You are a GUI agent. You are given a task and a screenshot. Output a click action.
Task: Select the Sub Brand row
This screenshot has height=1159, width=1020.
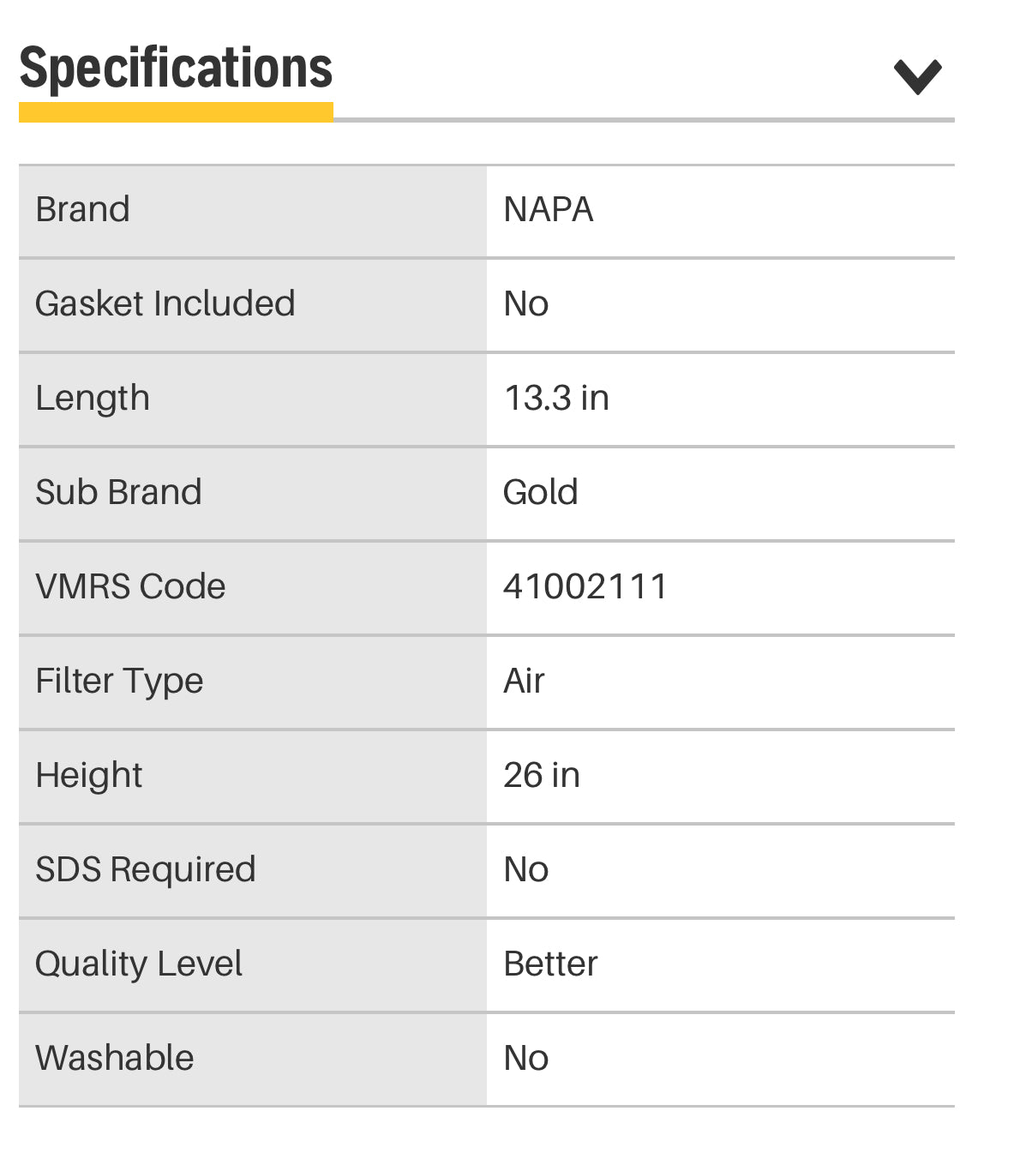118,492
